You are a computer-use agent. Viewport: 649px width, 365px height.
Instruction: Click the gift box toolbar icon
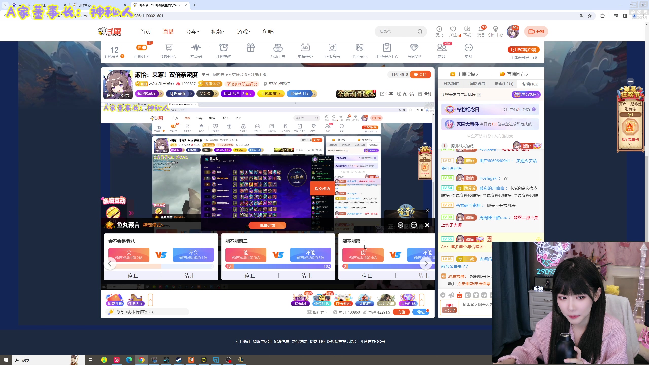pos(250,48)
